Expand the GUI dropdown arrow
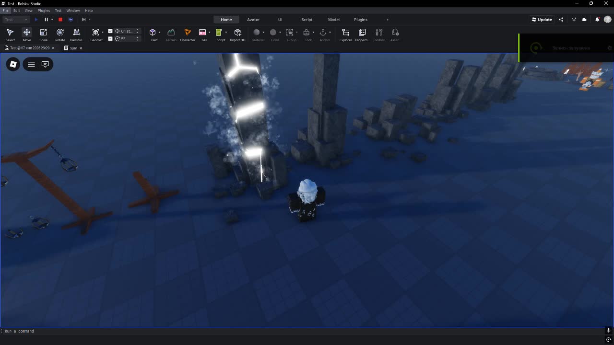Screen dimensions: 614x345 click(209, 32)
